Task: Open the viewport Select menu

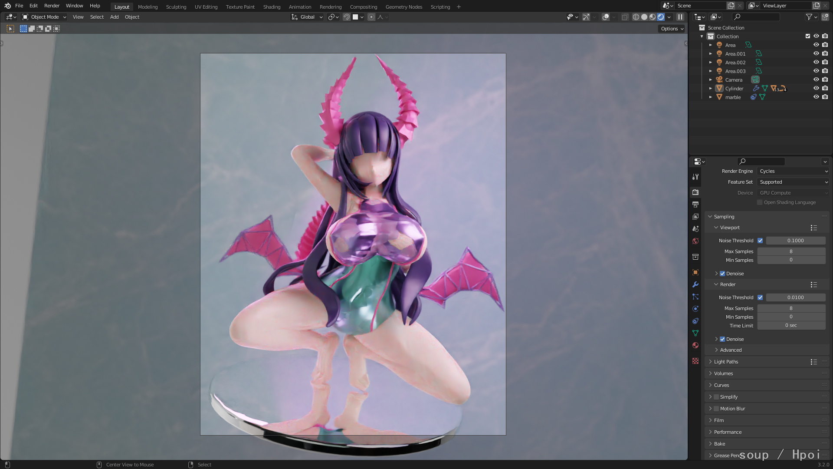Action: (97, 17)
